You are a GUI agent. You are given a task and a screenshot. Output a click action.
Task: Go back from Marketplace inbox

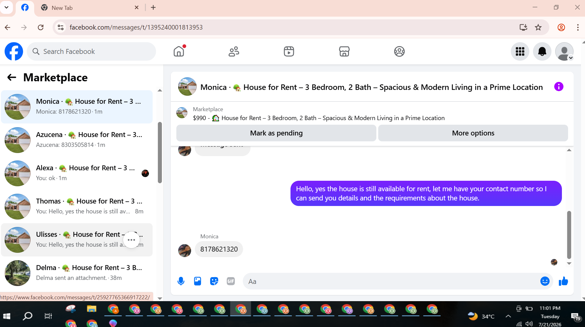(12, 77)
